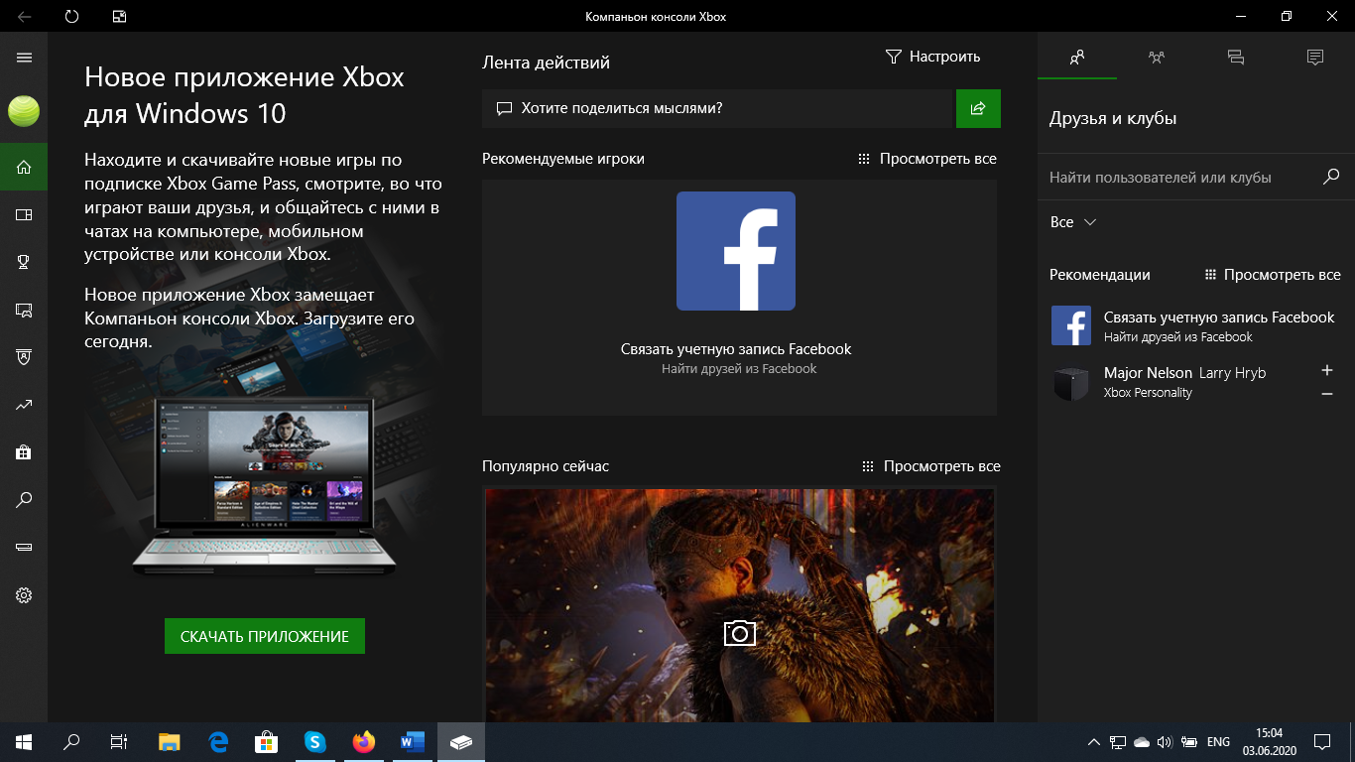Switch to Friends and clubs tab icon
This screenshot has height=762, width=1355.
coord(1077,58)
